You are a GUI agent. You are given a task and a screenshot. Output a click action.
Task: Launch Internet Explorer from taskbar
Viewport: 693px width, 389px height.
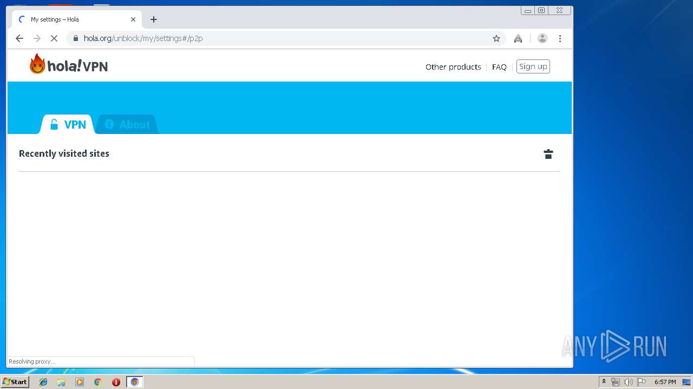(x=43, y=382)
